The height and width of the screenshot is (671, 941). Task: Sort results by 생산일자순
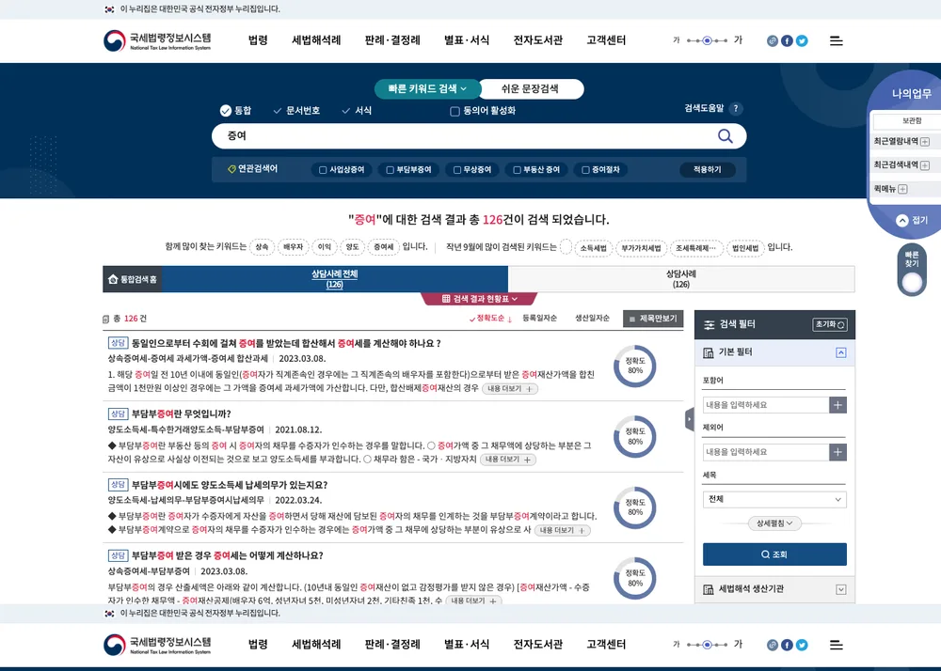[x=592, y=319]
